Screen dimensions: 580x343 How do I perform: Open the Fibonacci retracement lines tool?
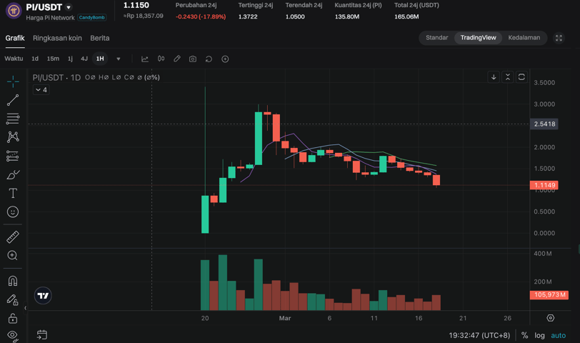click(13, 119)
